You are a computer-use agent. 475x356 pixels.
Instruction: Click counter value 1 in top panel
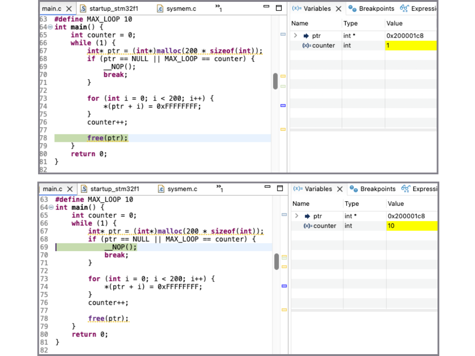pos(411,45)
